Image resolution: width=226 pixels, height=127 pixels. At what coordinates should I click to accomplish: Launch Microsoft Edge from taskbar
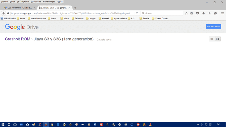pyautogui.click(x=58, y=124)
